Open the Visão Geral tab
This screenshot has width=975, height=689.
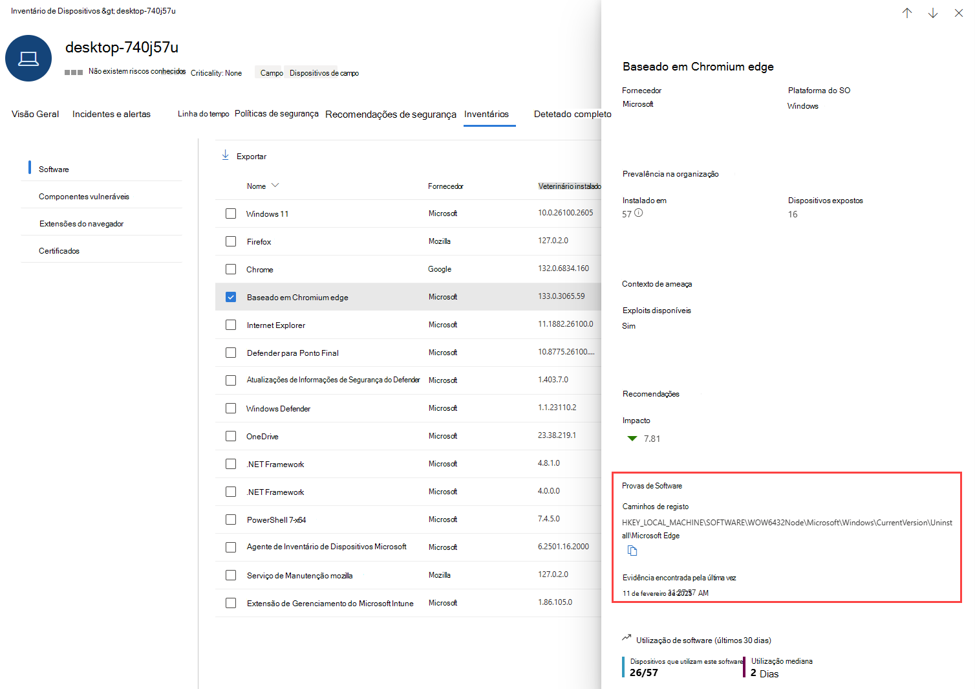coord(36,114)
